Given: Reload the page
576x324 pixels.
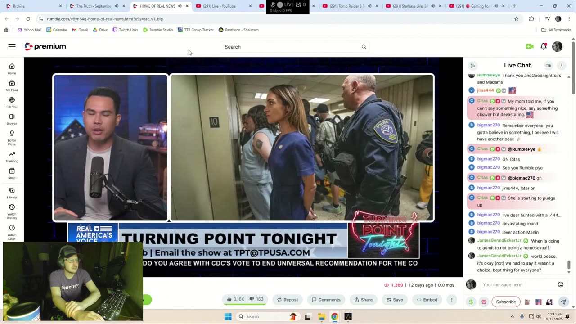Looking at the screenshot, I should tap(28, 19).
